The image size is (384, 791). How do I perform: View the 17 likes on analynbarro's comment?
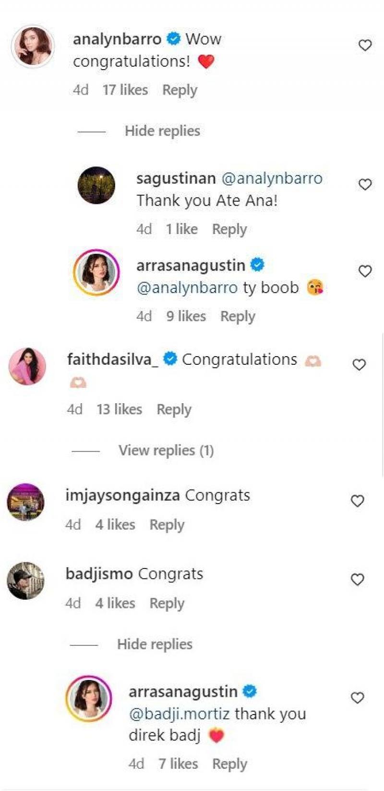(125, 90)
